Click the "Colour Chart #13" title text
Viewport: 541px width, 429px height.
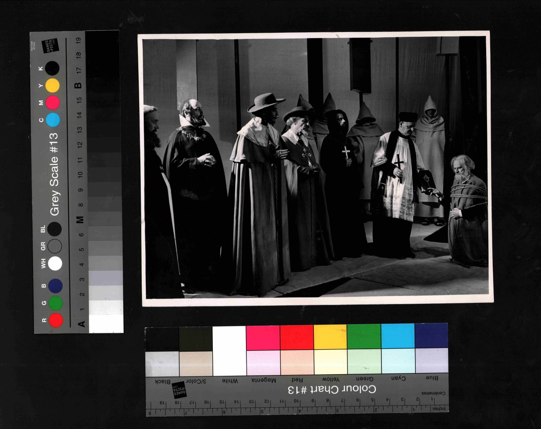tap(331, 389)
